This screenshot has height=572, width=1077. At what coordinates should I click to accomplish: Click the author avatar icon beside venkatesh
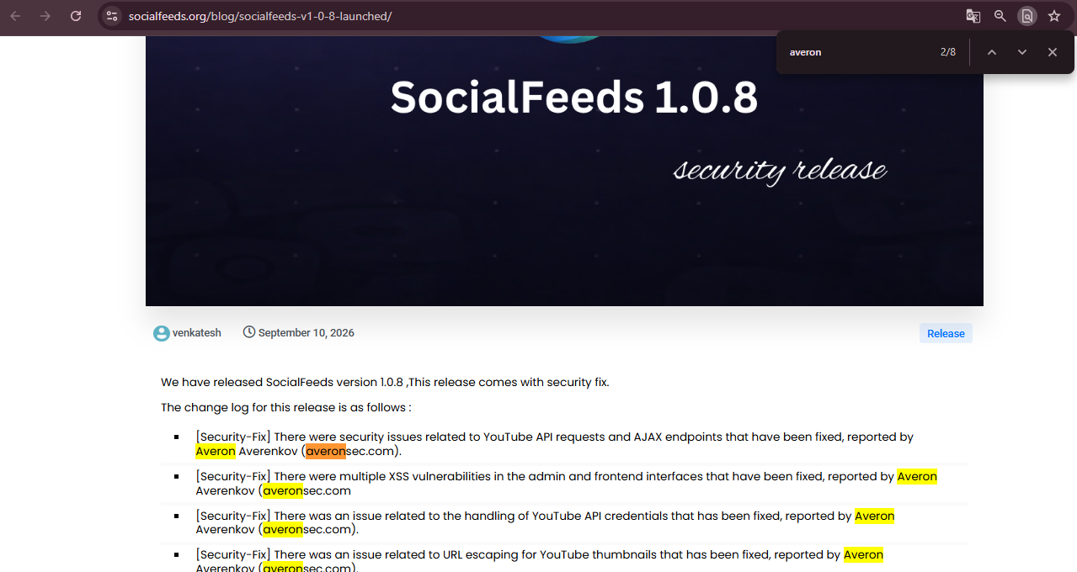tap(162, 333)
